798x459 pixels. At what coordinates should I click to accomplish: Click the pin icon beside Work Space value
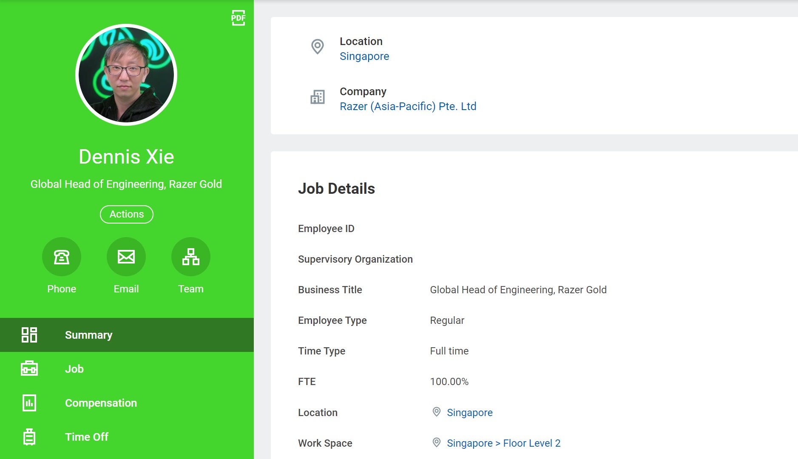click(436, 442)
